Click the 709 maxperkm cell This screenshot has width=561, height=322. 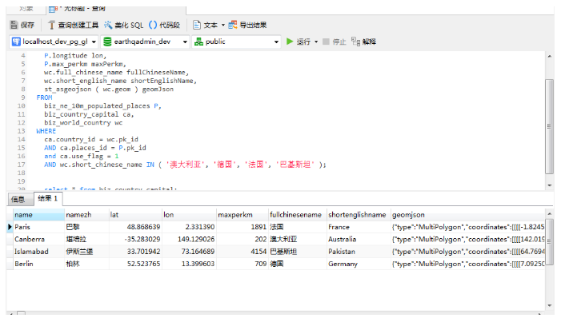coord(242,264)
